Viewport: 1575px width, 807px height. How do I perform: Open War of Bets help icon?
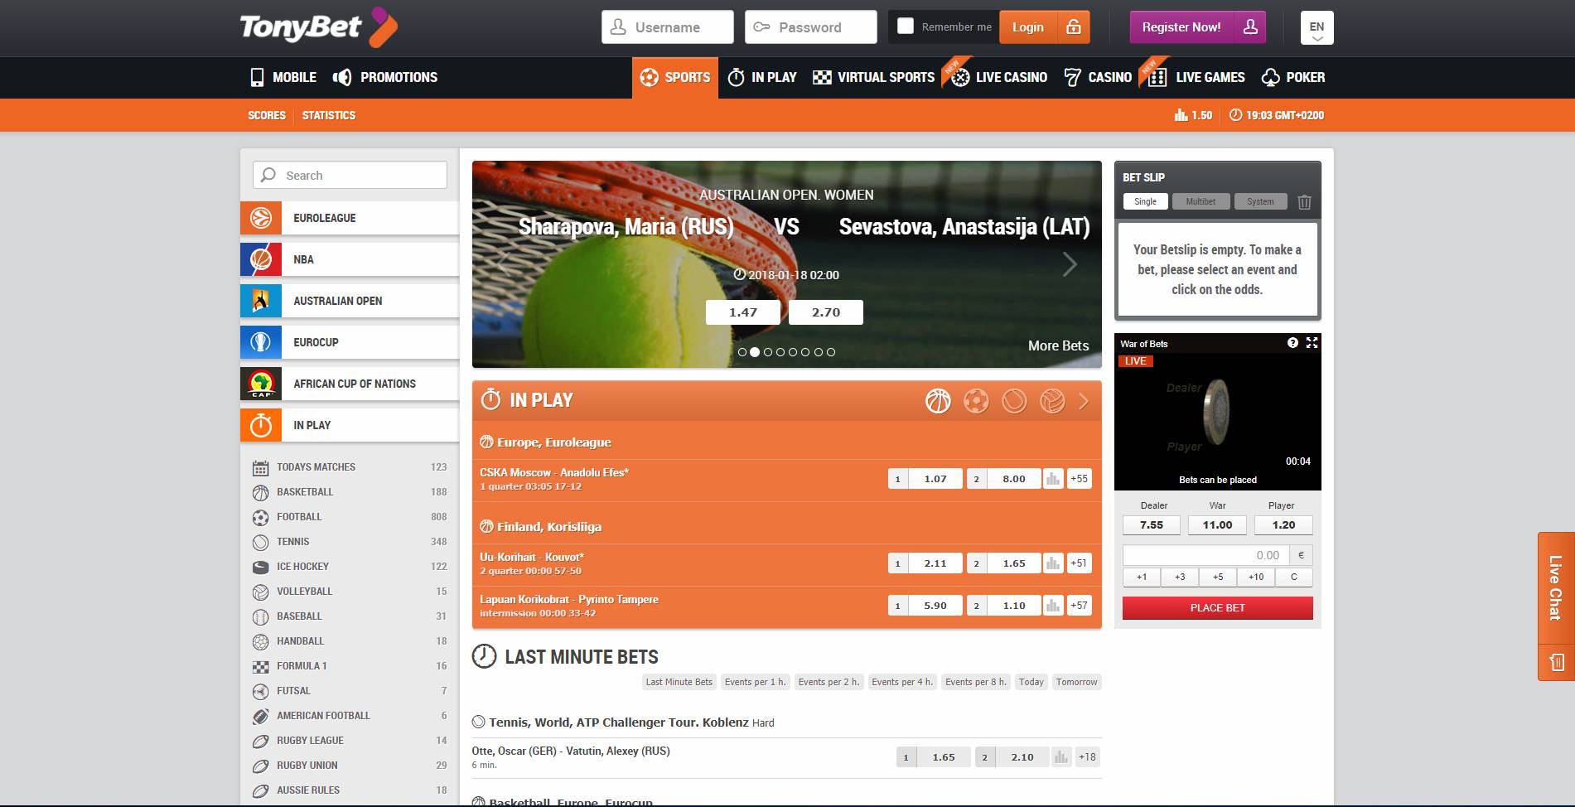click(x=1292, y=343)
